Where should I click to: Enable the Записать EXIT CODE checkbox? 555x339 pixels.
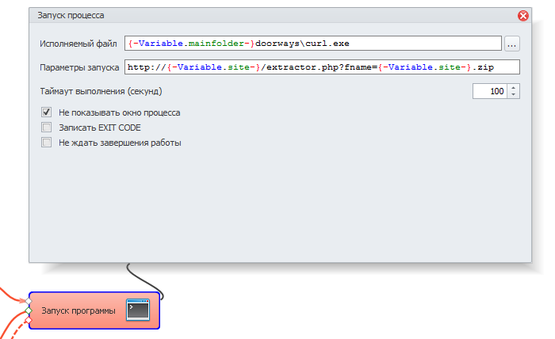46,128
